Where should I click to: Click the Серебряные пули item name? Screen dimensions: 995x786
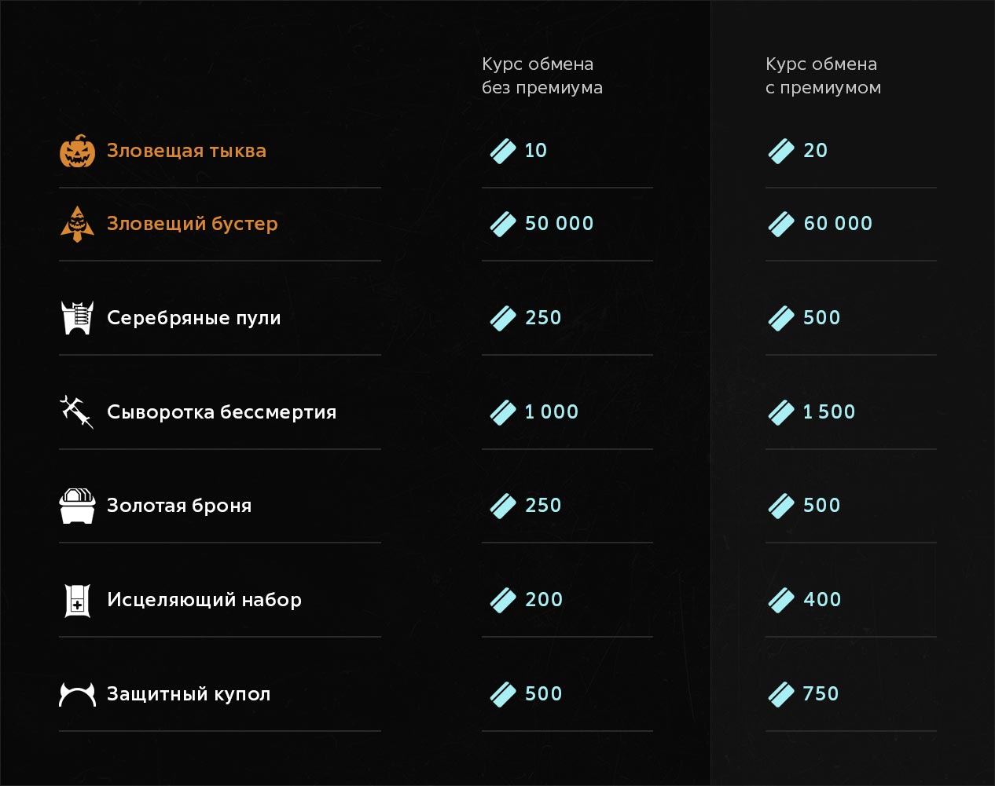coord(193,318)
